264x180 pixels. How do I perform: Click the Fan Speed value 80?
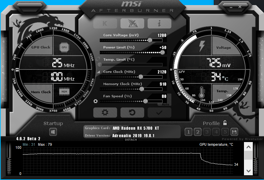(164, 96)
